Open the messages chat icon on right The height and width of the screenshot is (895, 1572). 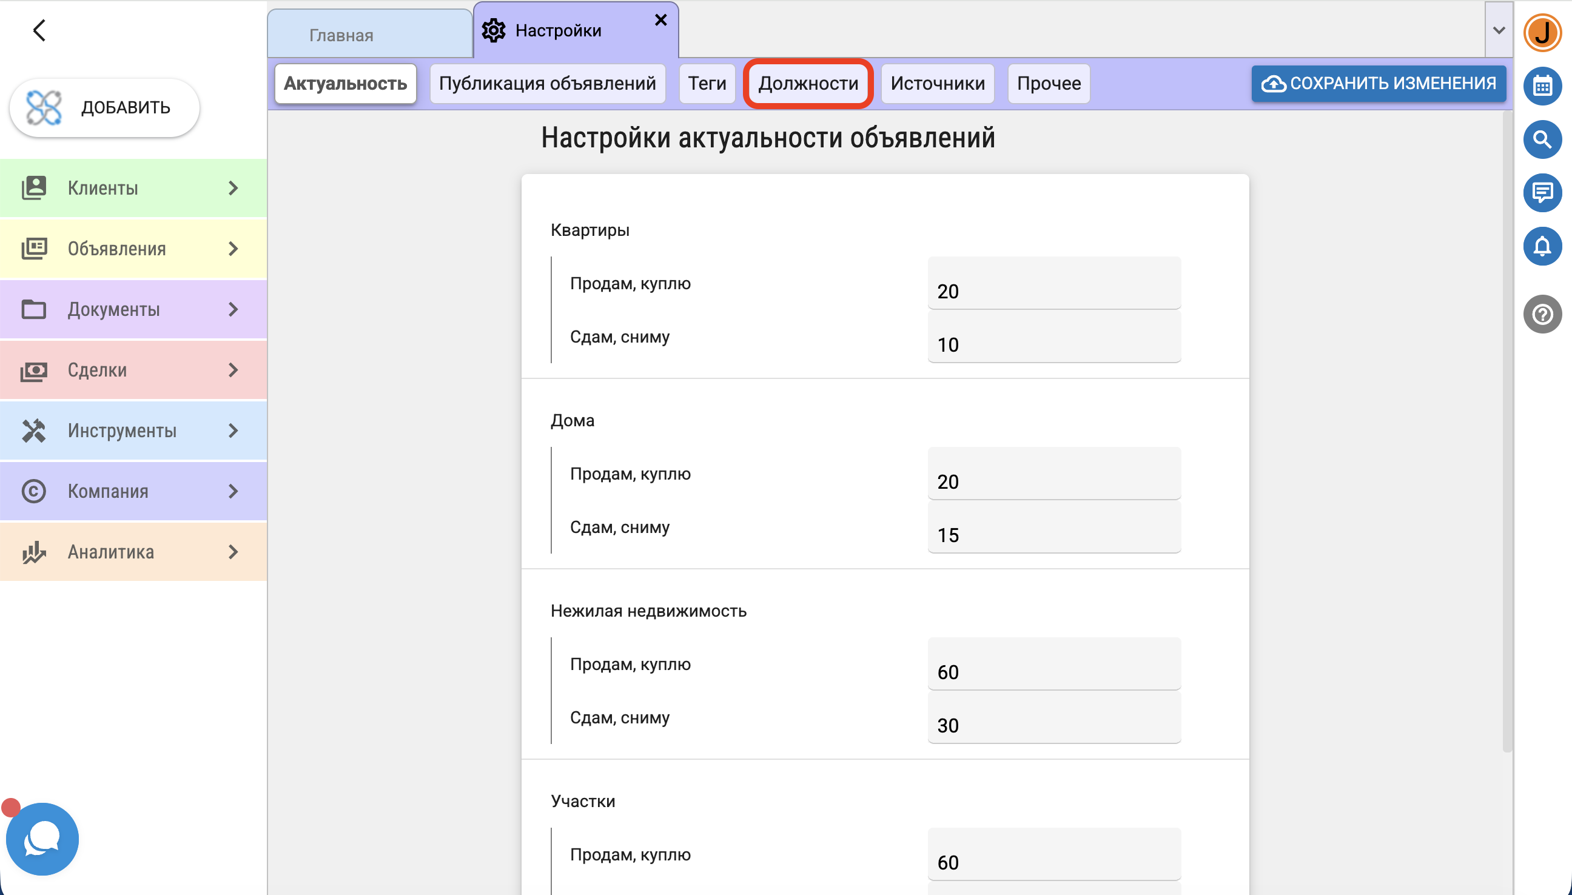click(x=1542, y=193)
